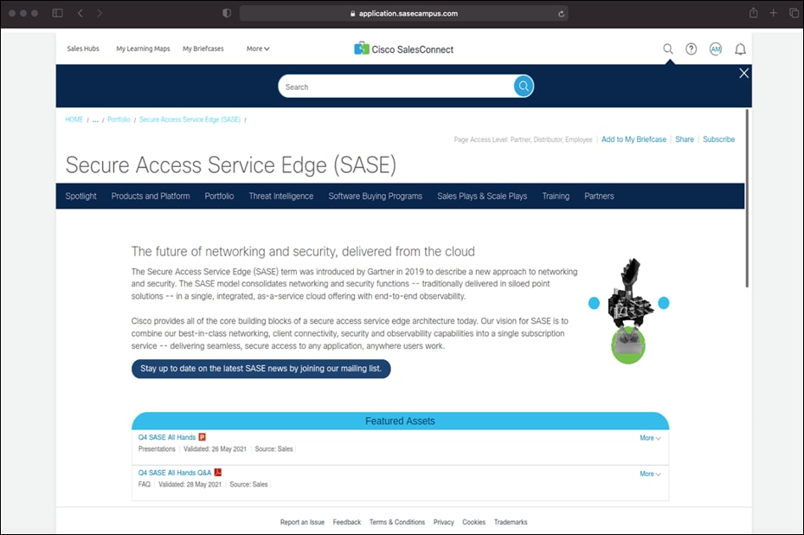Reload the page with the refresh icon

pyautogui.click(x=562, y=14)
